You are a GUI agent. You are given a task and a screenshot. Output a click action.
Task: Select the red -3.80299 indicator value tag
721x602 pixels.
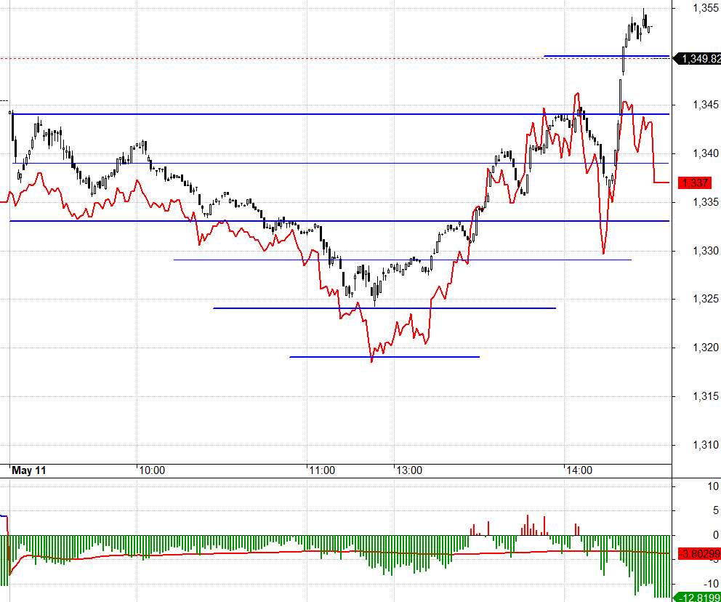coord(699,553)
